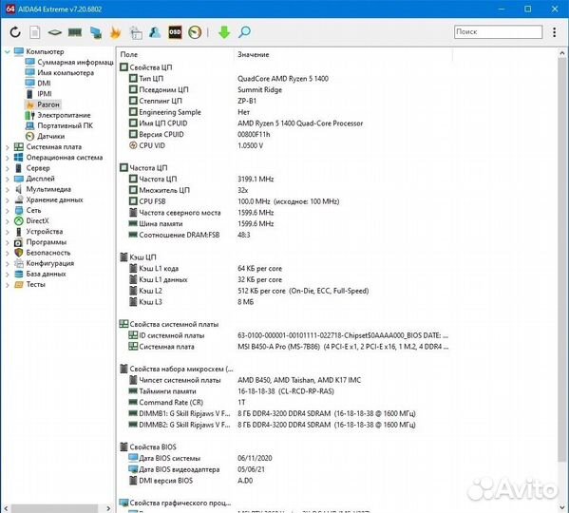
Task: Click the Свойства ЦП group header
Action: click(146, 67)
